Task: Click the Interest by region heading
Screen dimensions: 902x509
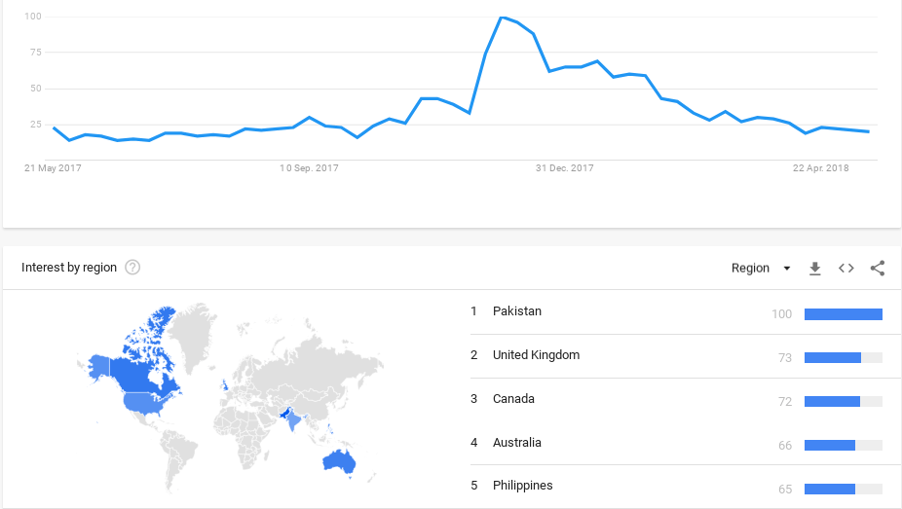Action: point(69,268)
